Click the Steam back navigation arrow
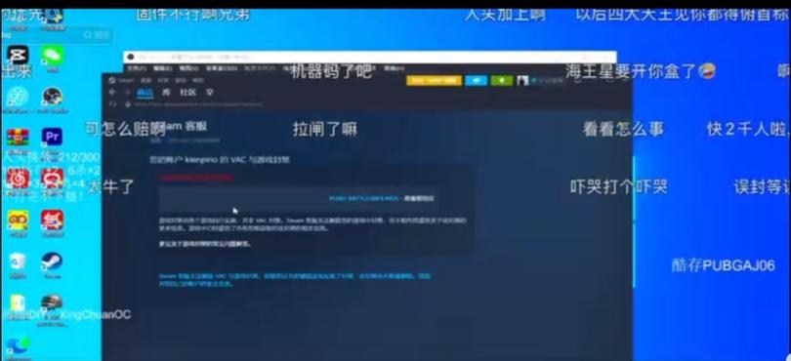Viewport: 791px width, 361px height. tap(112, 93)
